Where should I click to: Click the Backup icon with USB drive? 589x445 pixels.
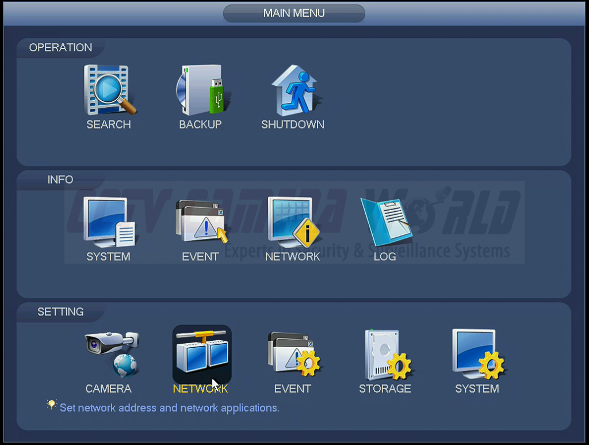click(x=201, y=89)
